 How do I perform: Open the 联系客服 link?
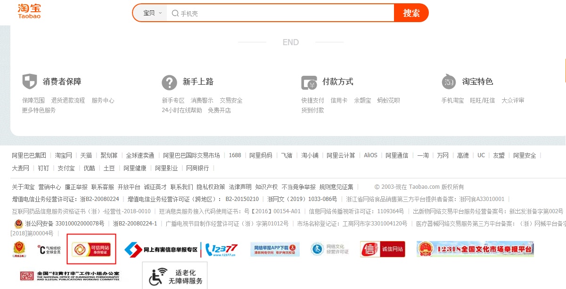point(102,187)
